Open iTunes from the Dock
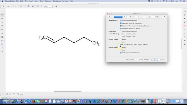Viewport: 187px width, 105px height. (x=66, y=101)
